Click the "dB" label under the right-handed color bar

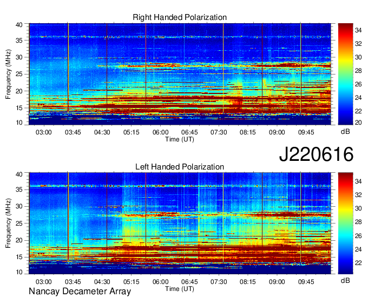[x=345, y=132]
